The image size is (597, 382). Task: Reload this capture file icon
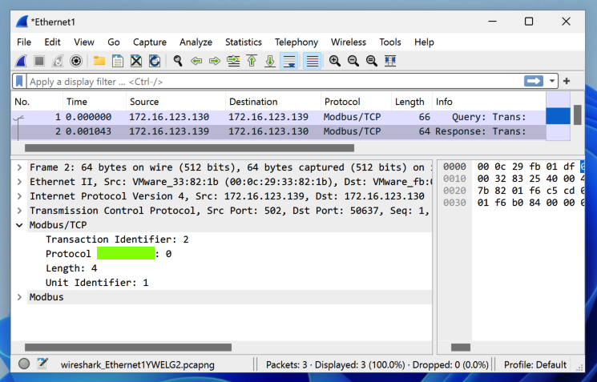coord(155,61)
